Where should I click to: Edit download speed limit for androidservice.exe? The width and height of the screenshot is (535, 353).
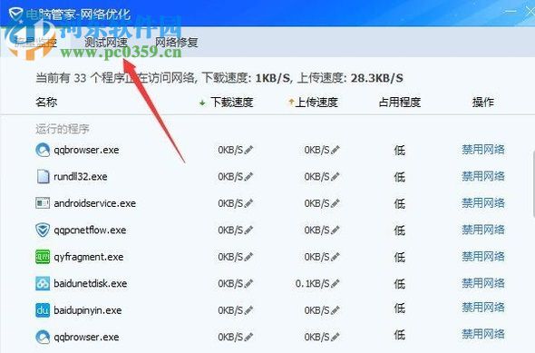click(248, 203)
